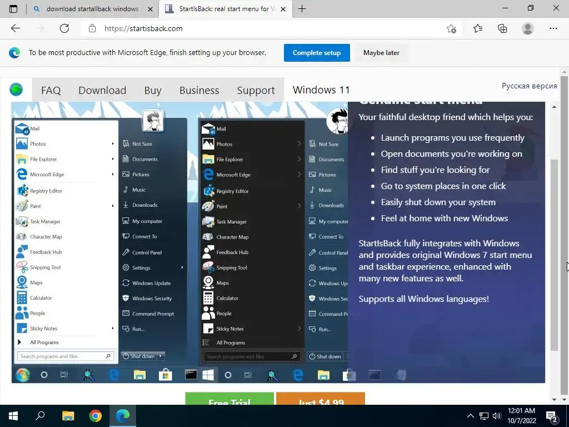Click the volume speaker tray icon
Image resolution: width=569 pixels, height=427 pixels.
click(x=497, y=416)
